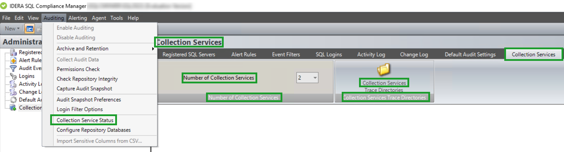Click the Alert Rules tree icon
This screenshot has width=564, height=152.
coord(13,60)
